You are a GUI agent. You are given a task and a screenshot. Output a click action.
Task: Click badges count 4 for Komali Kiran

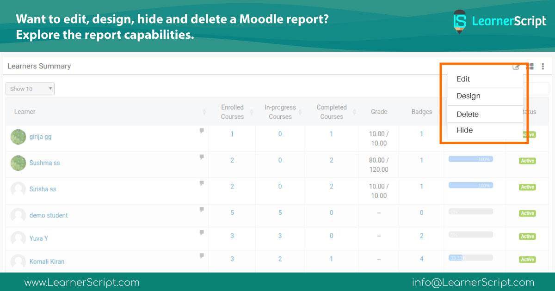[421, 259]
